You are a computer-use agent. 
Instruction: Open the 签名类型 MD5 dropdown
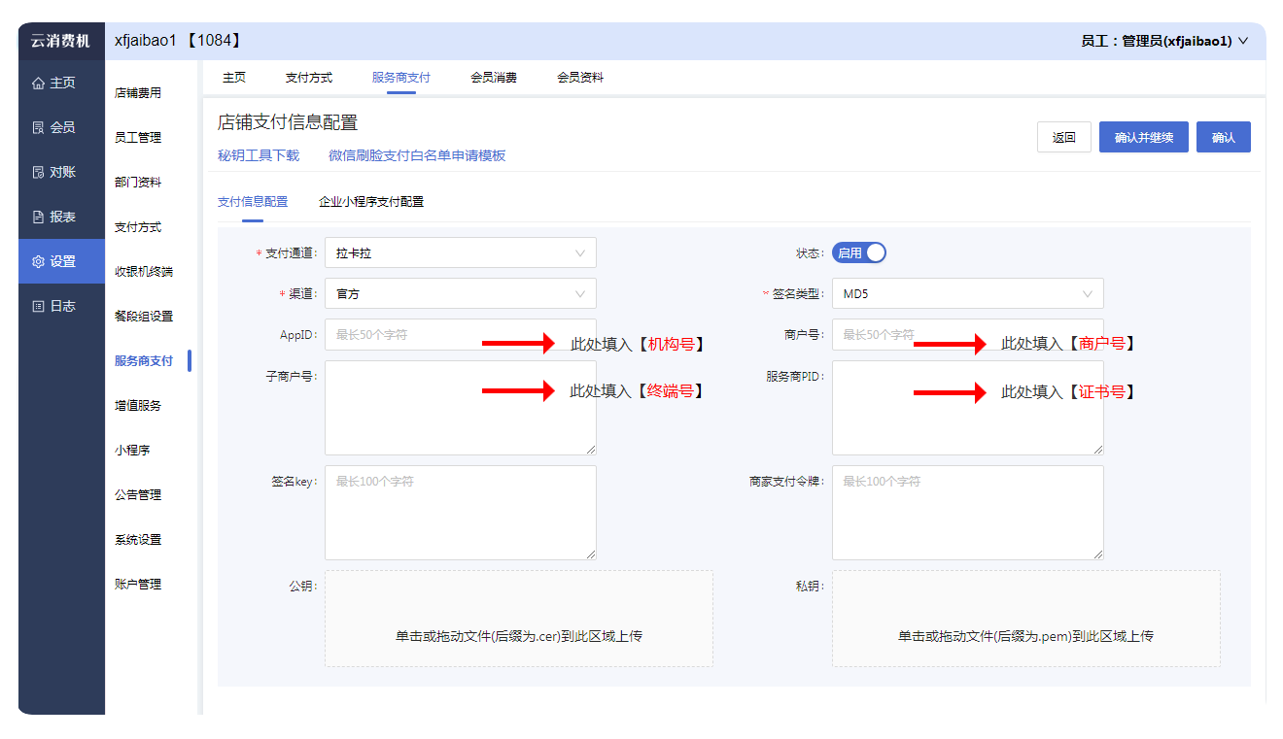pos(967,293)
